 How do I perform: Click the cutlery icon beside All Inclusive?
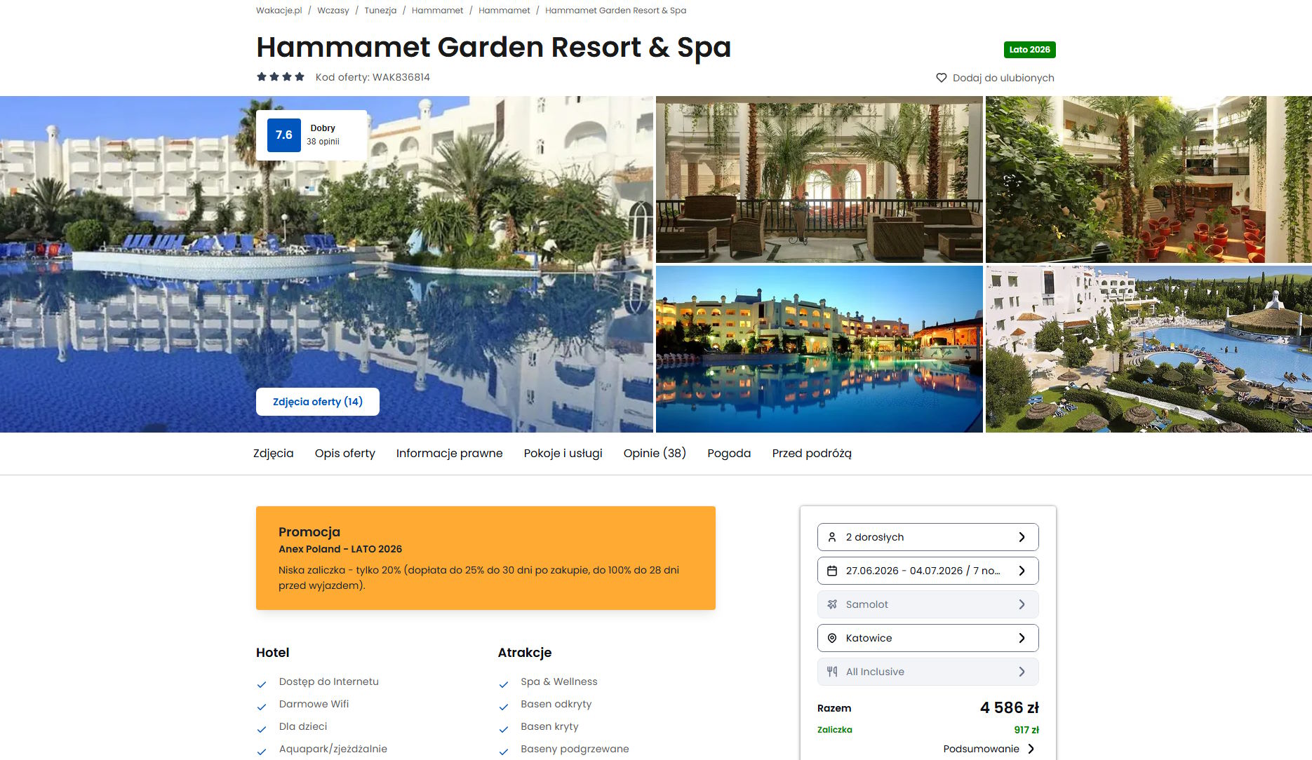(832, 672)
